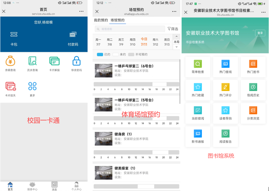269x191 pixels.
Task: Open 热门收藏 popular favorites icon
Action: tap(198, 87)
